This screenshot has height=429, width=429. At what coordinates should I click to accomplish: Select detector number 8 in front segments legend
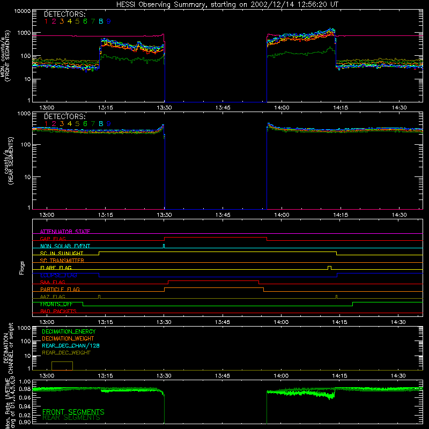[x=101, y=21]
